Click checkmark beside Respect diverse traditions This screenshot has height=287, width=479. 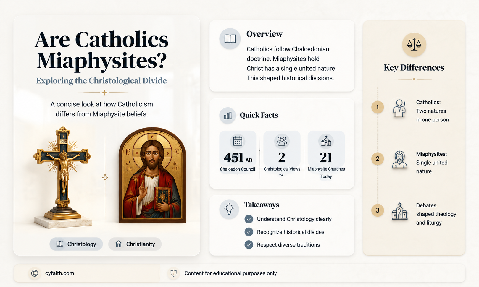point(249,245)
